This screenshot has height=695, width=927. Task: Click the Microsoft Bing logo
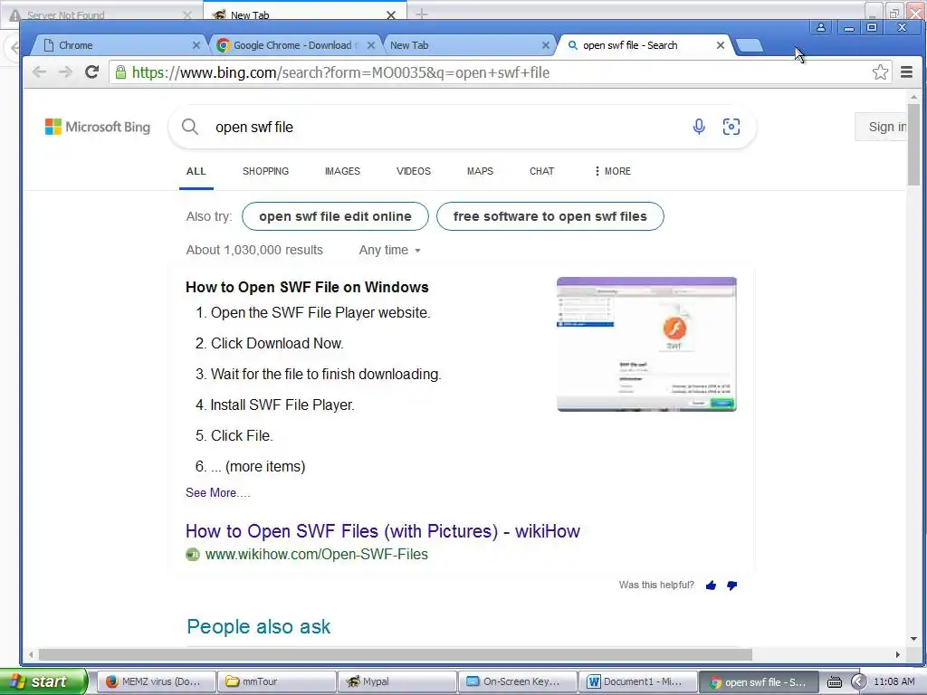(98, 127)
